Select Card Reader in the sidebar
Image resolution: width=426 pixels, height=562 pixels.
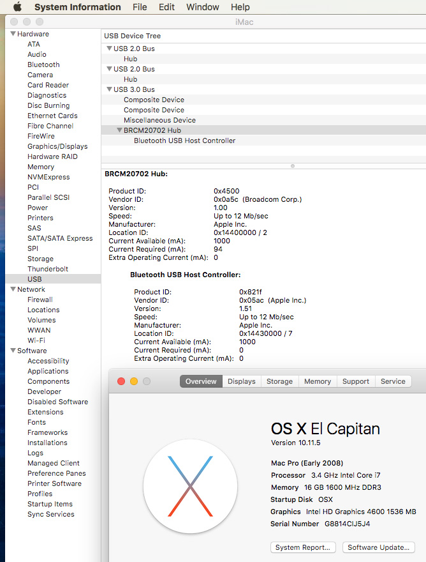click(x=48, y=85)
